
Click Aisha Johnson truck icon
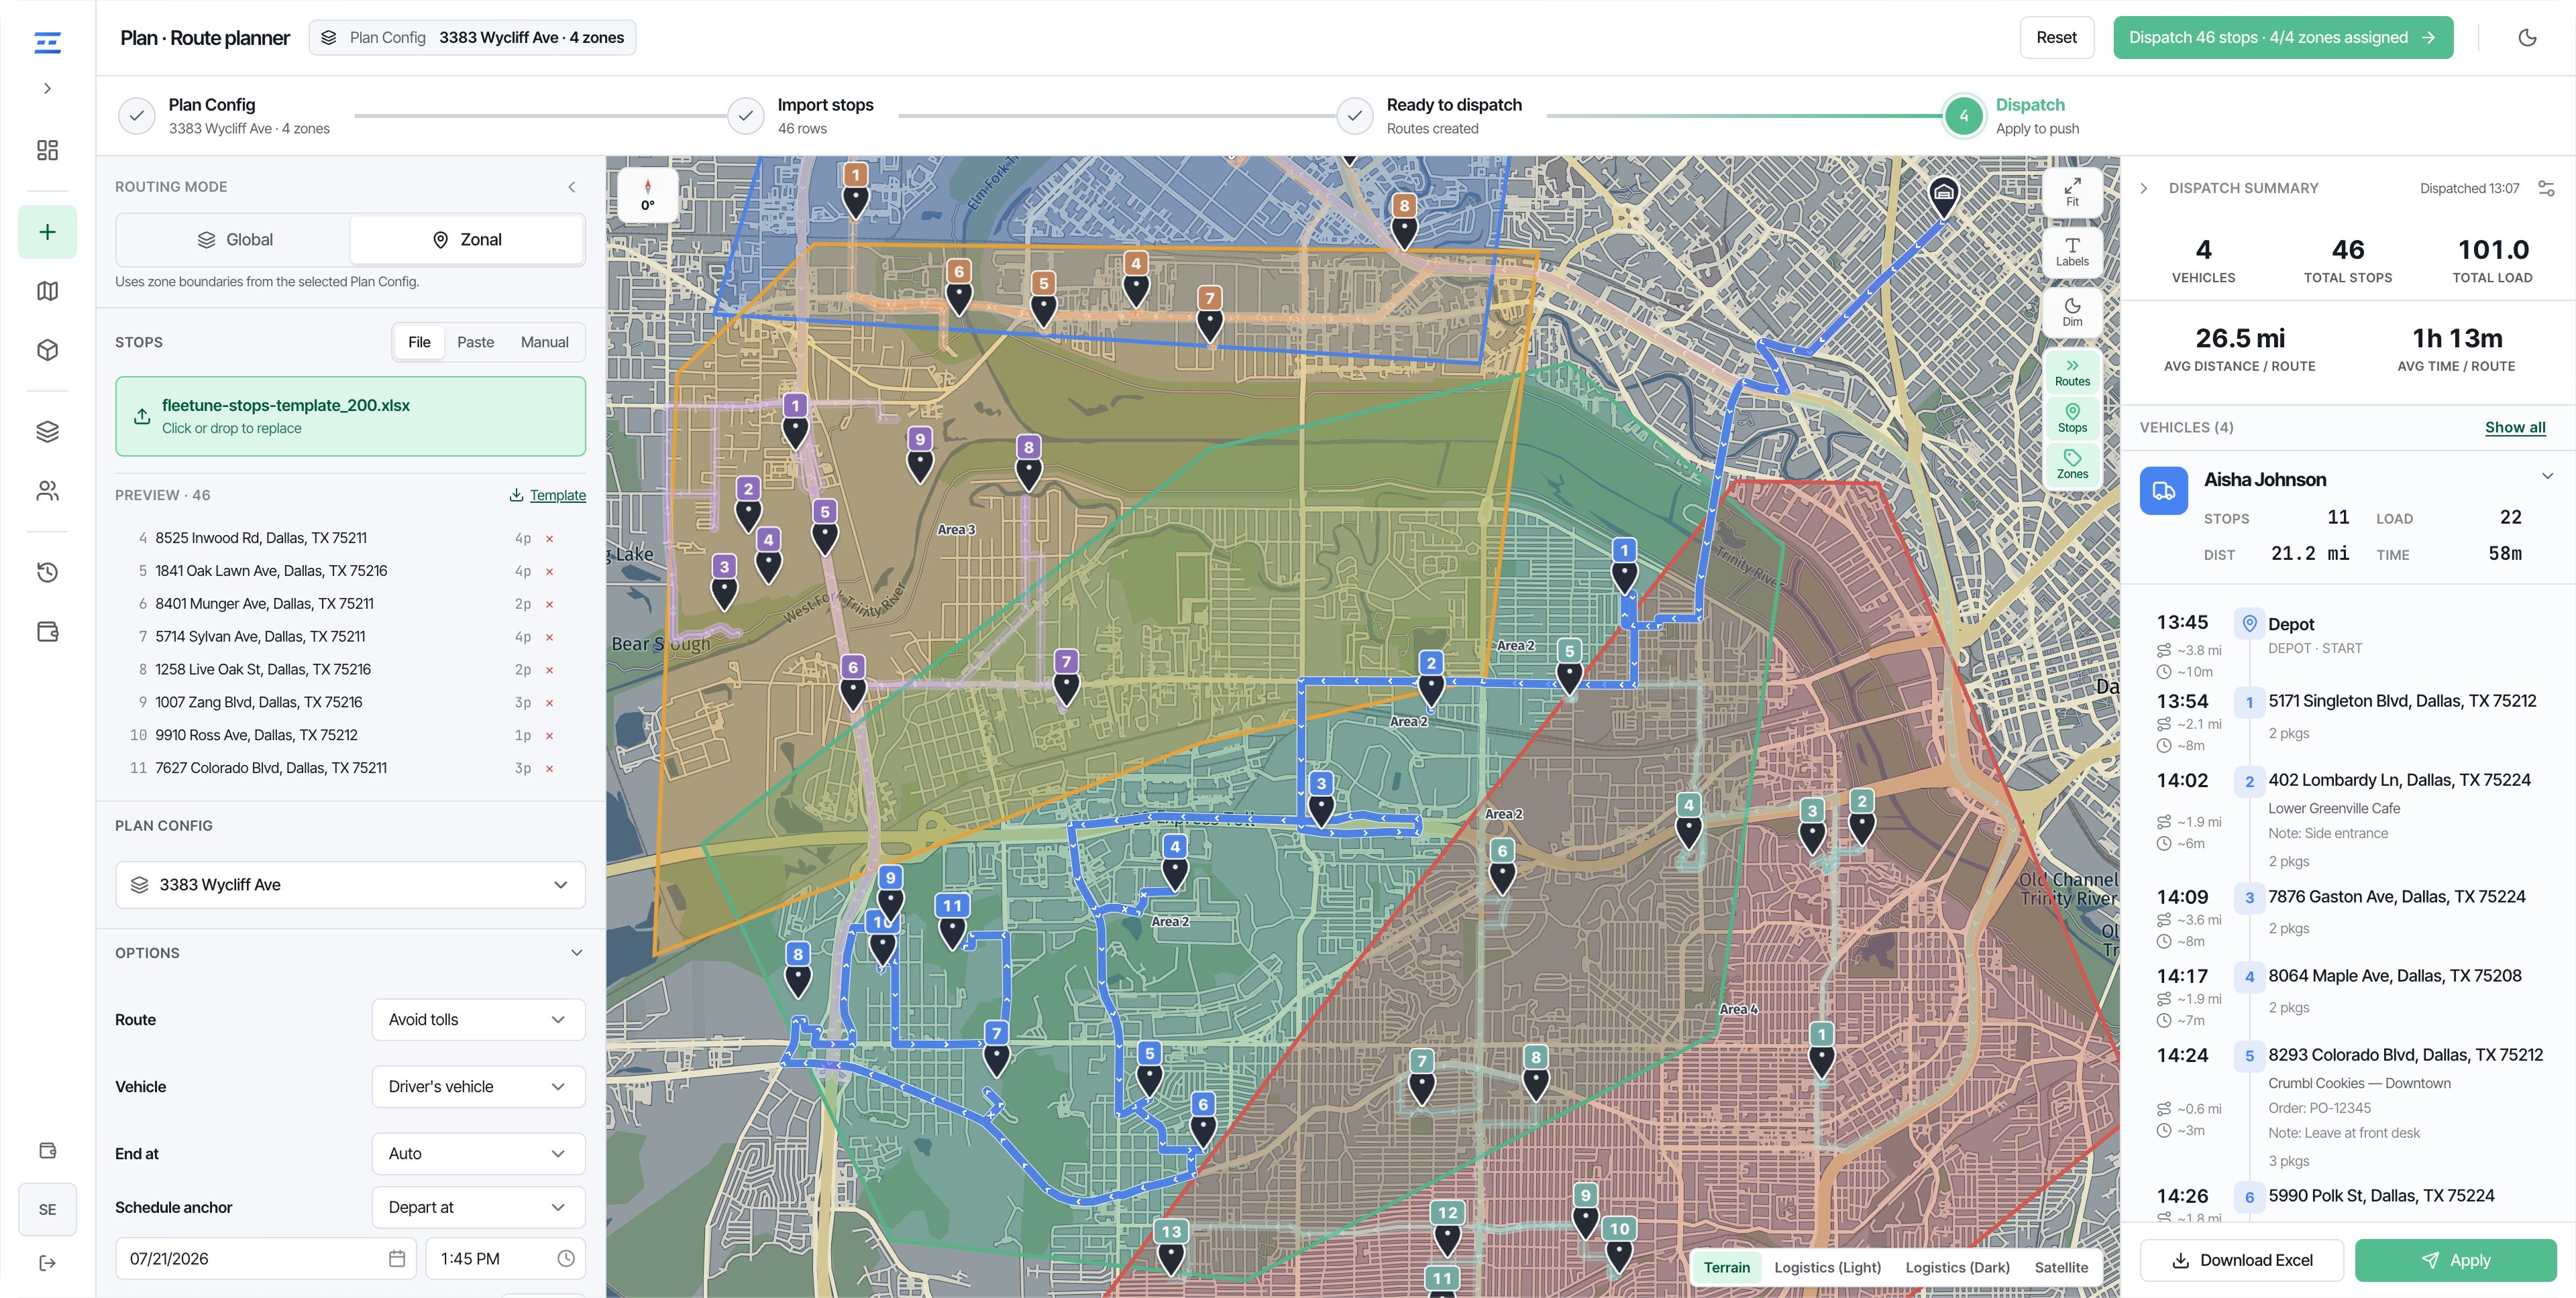[x=2163, y=491]
